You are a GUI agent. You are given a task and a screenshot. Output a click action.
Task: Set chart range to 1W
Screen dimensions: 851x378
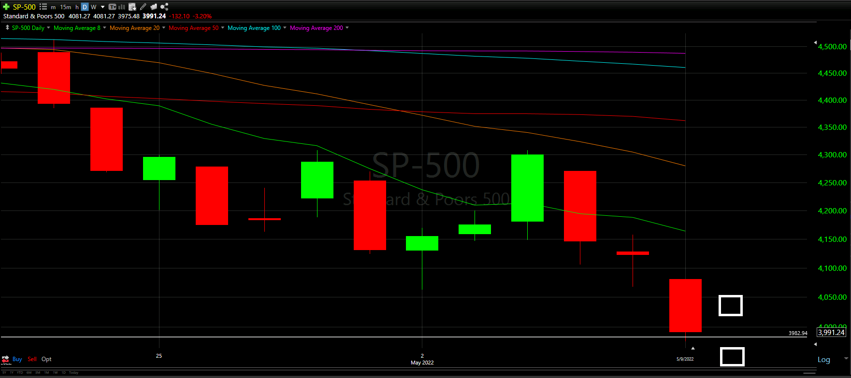pos(55,373)
